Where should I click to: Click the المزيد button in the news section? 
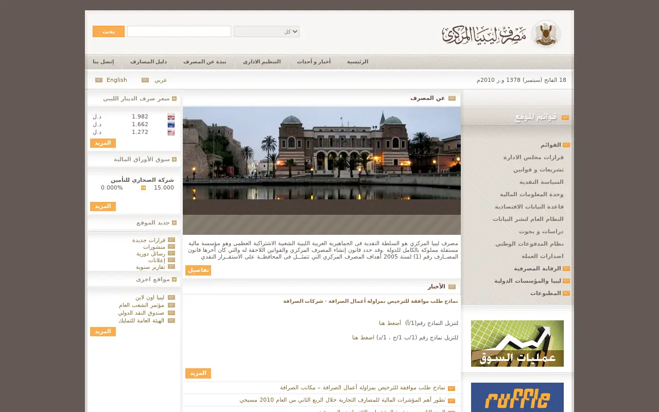pyautogui.click(x=198, y=373)
